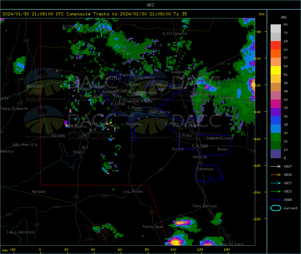
Task: Click the 39 dBZ magenta color swatch
Action: coord(276,103)
